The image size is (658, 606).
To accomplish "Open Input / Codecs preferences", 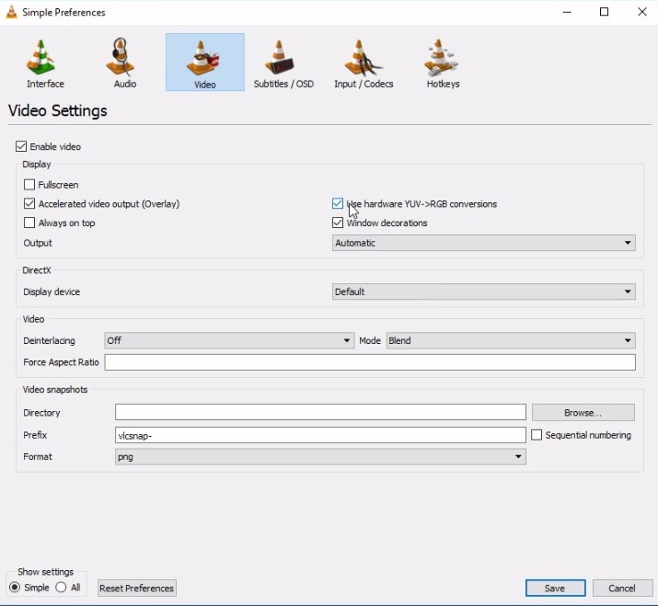I will coord(364,63).
